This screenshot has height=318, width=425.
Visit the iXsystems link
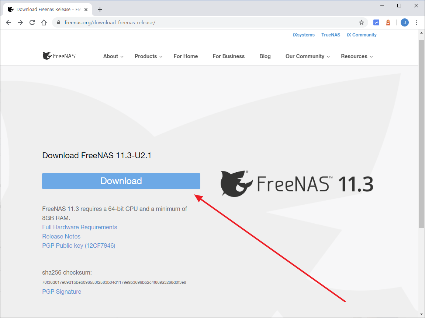coord(304,35)
